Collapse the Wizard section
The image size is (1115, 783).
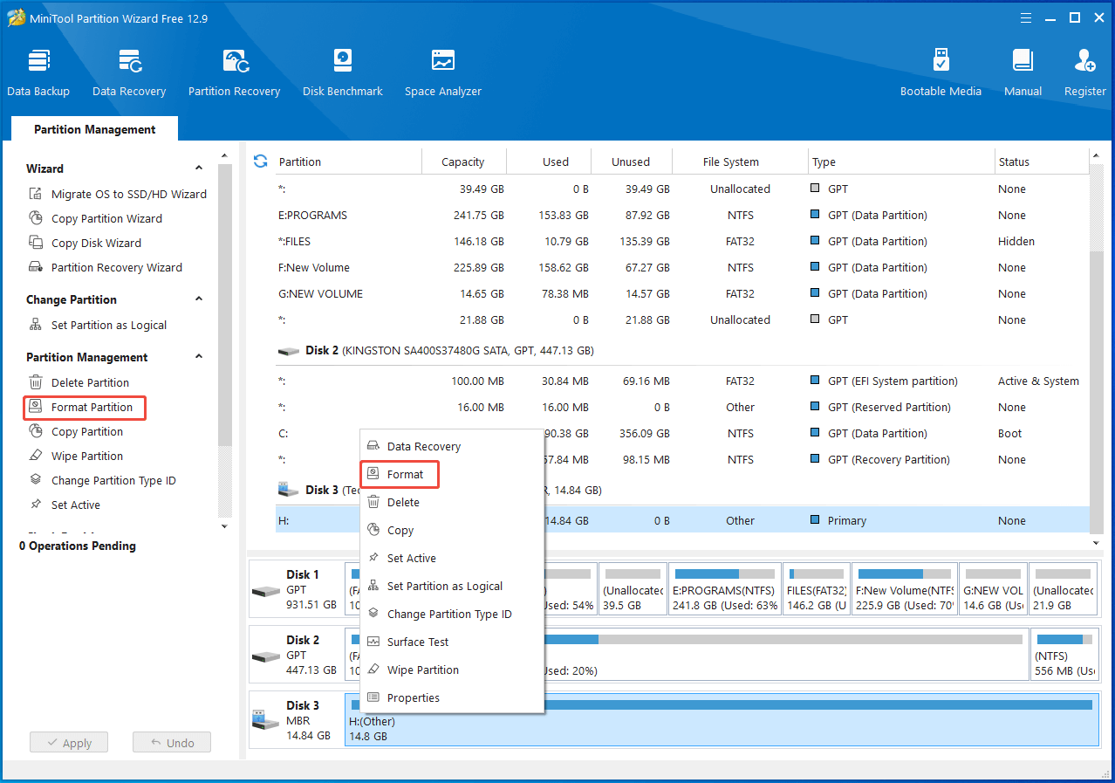tap(199, 168)
